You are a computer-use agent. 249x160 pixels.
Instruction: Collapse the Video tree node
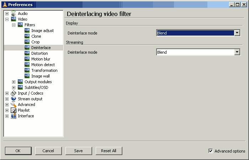point(7,19)
